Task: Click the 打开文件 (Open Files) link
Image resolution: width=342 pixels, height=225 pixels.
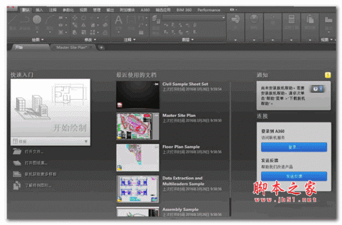Action: pos(34,152)
